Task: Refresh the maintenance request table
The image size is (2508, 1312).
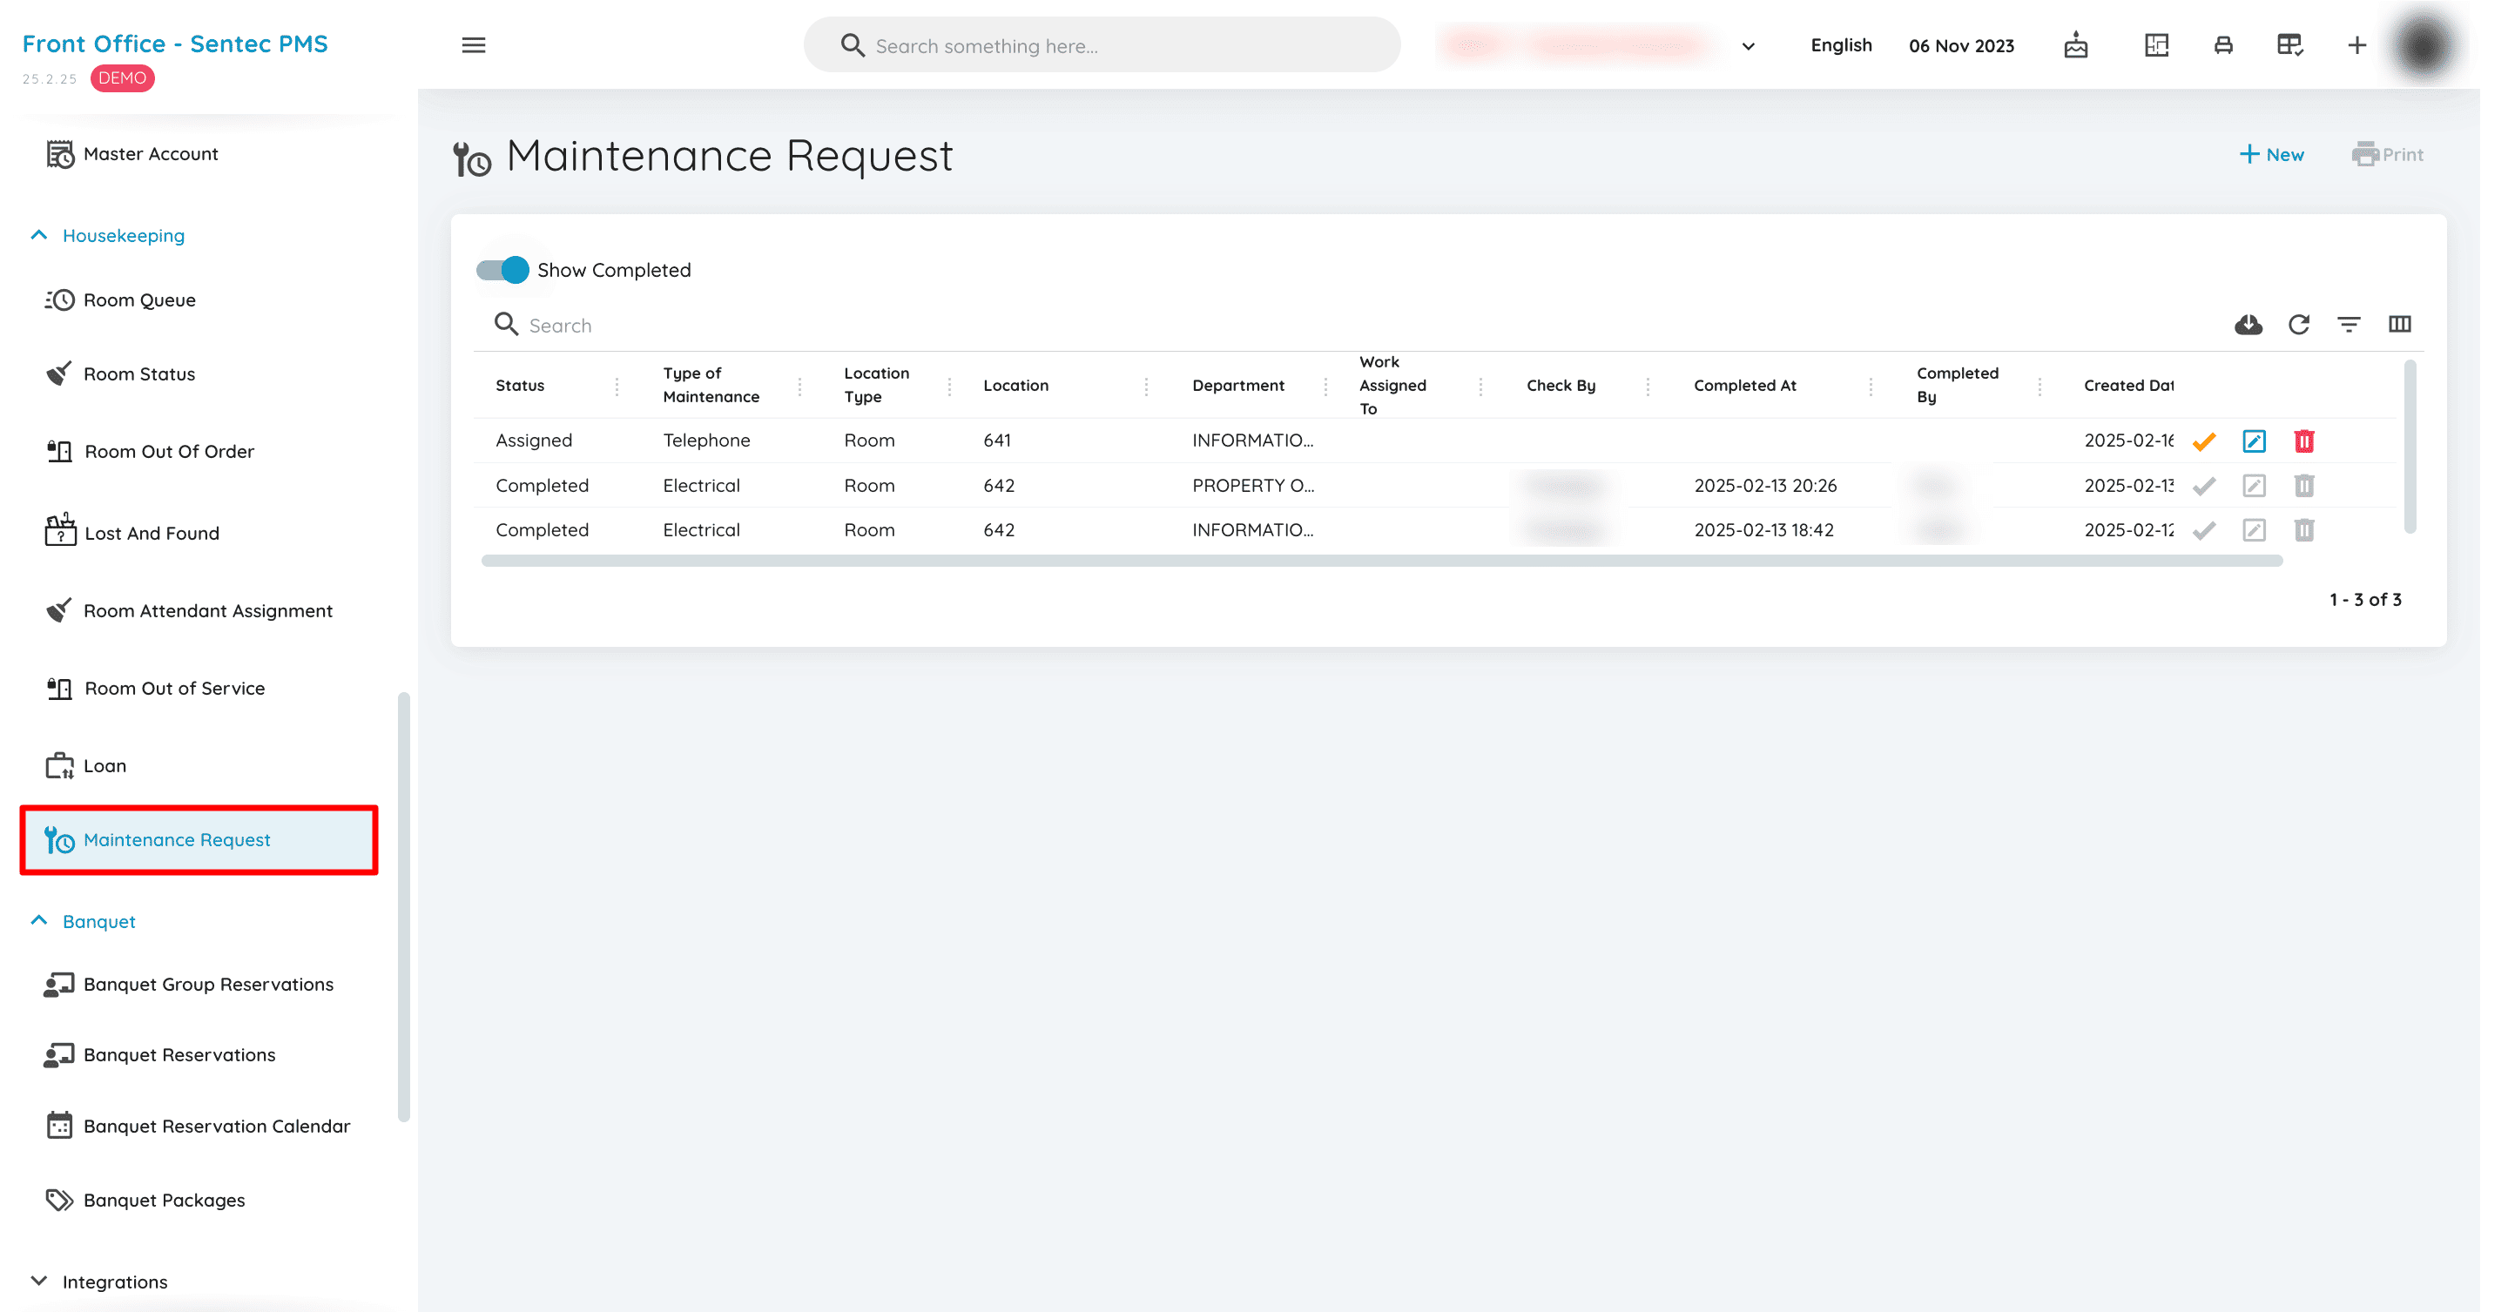Action: [x=2299, y=324]
